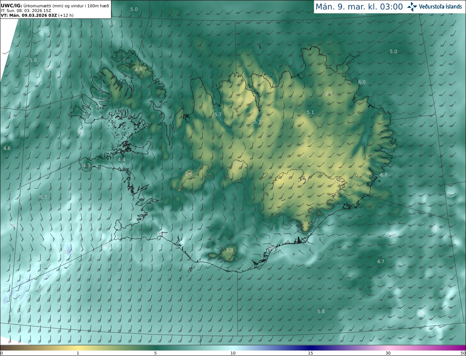Click the '30' tick label on color scale

[x=388, y=353]
